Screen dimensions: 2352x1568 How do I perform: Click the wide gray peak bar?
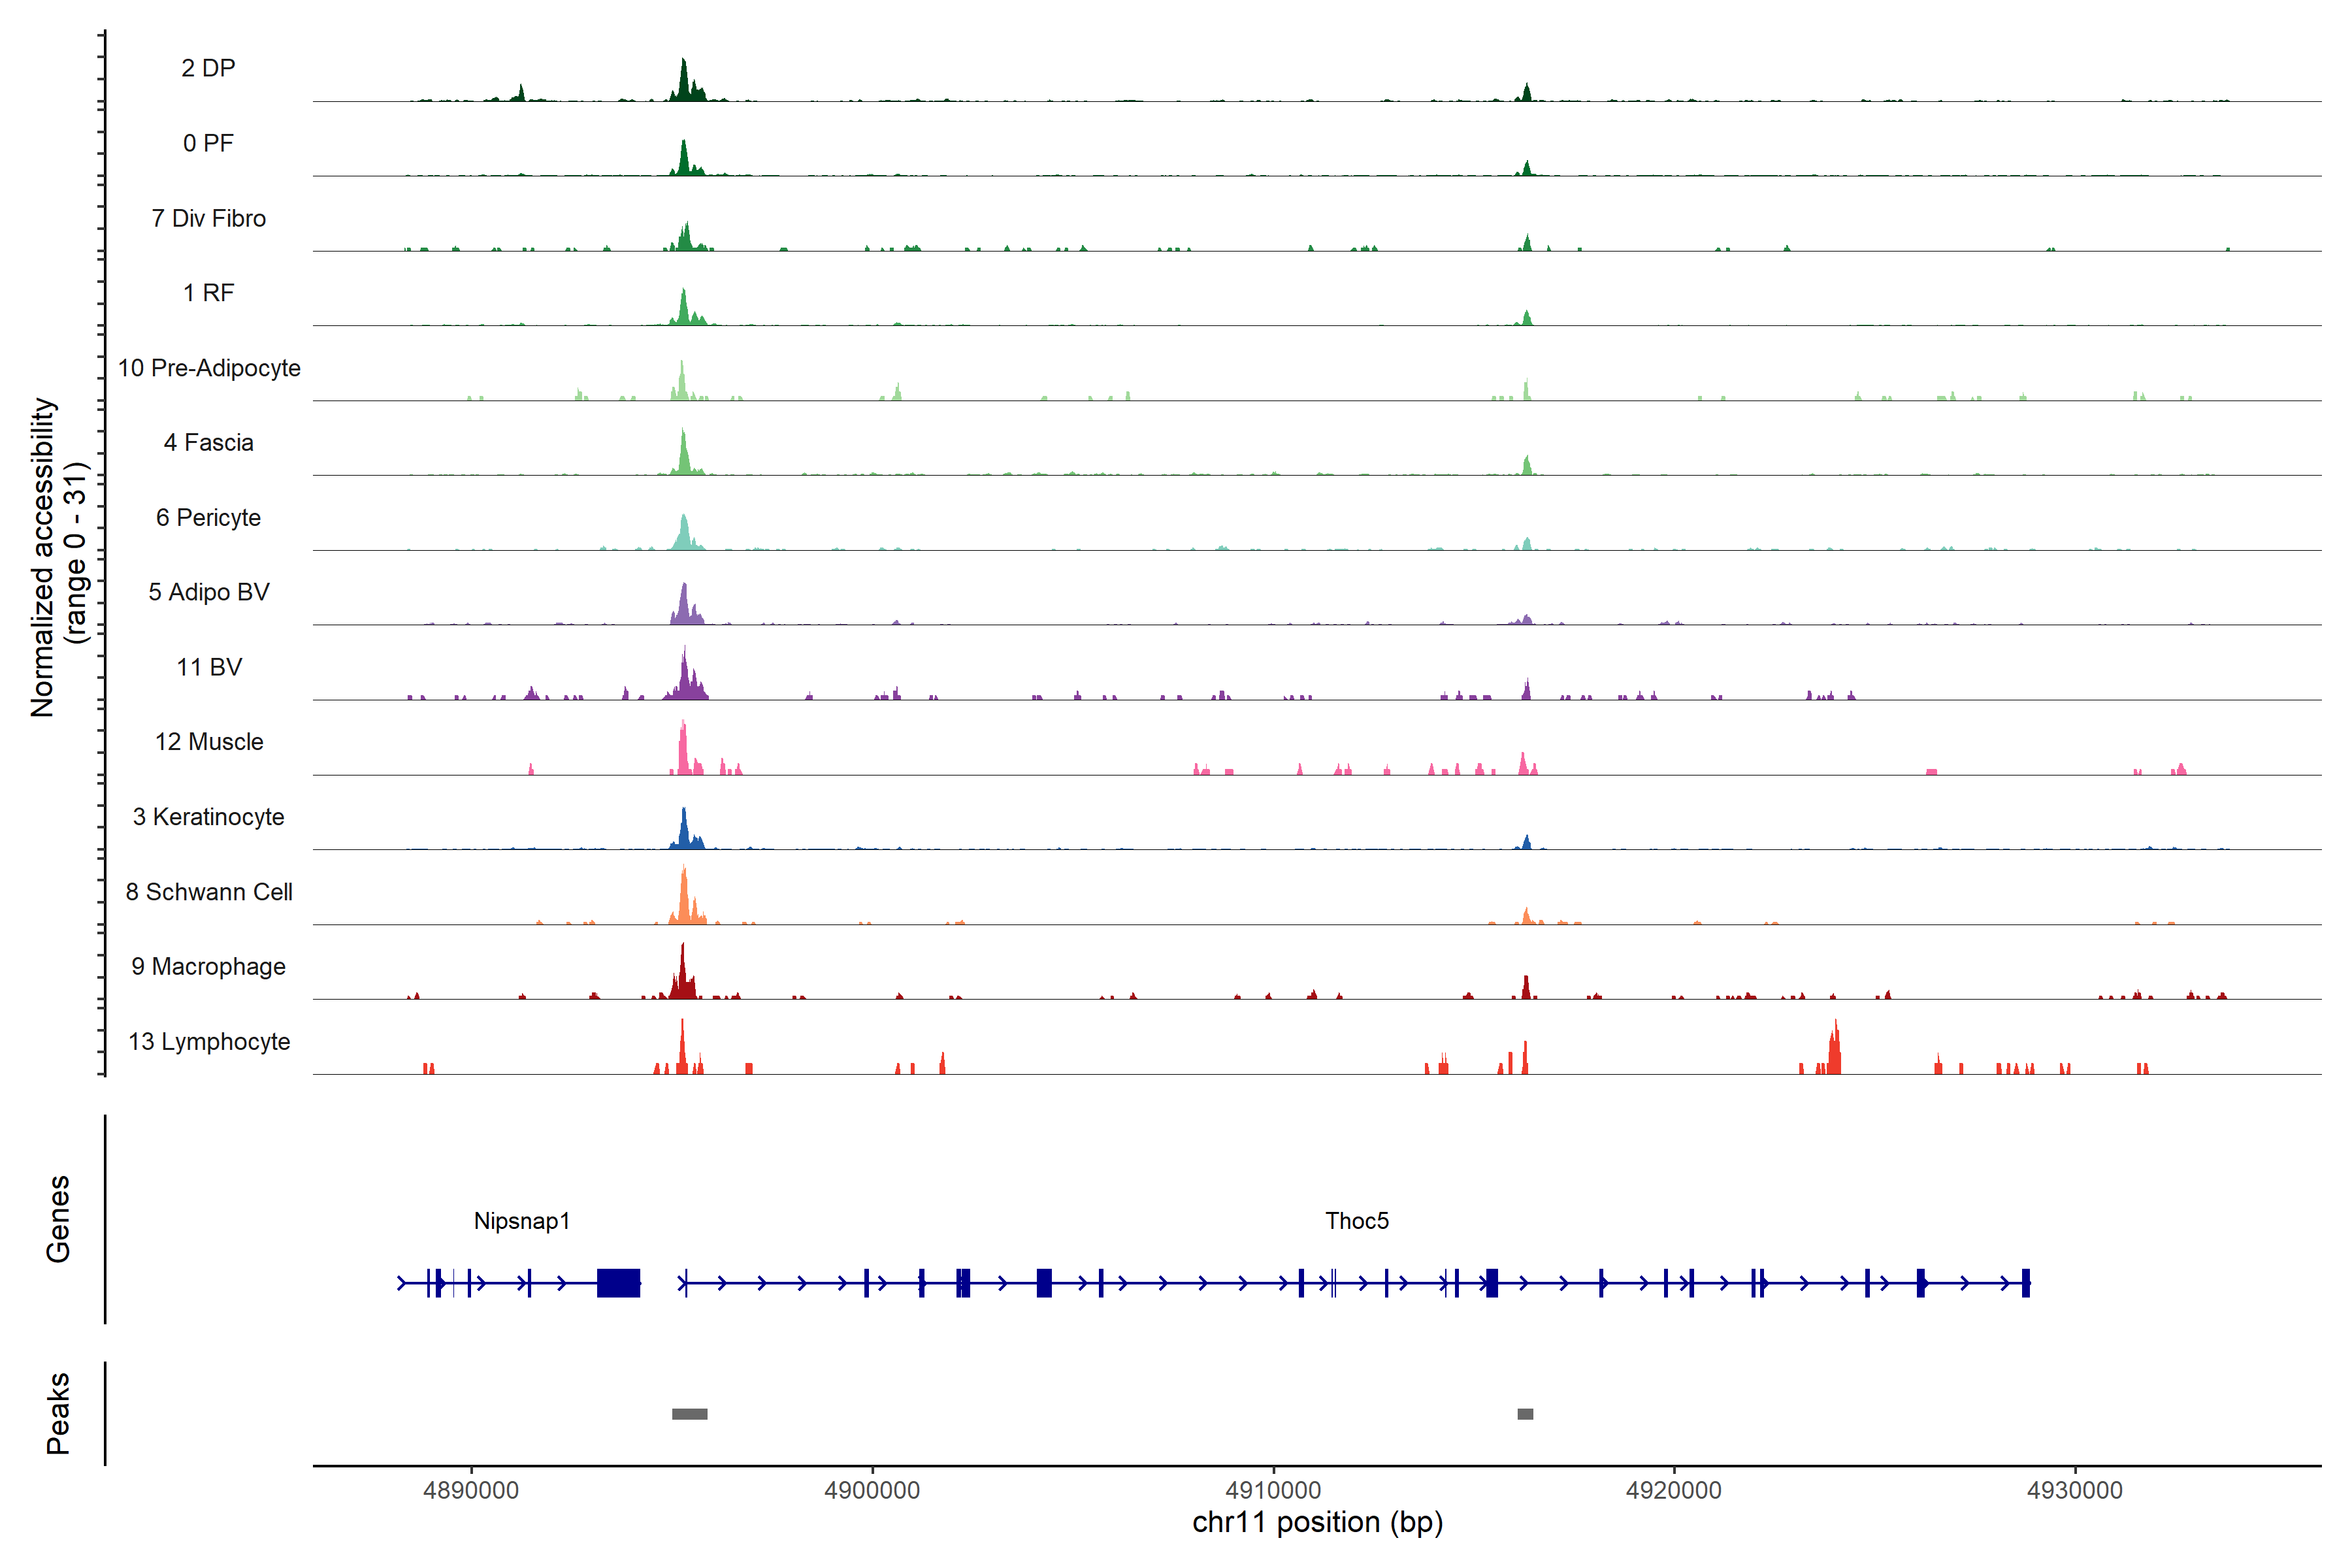(x=689, y=1413)
